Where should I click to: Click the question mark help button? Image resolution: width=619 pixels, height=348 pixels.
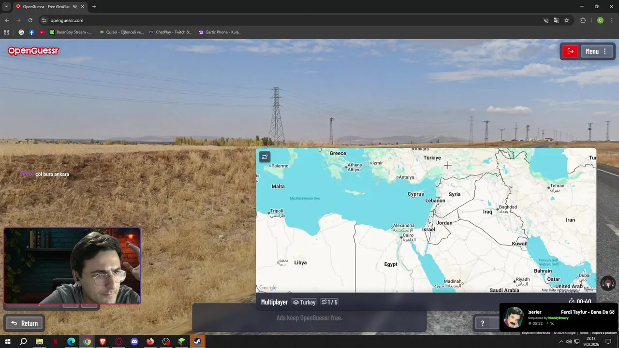coord(482,323)
